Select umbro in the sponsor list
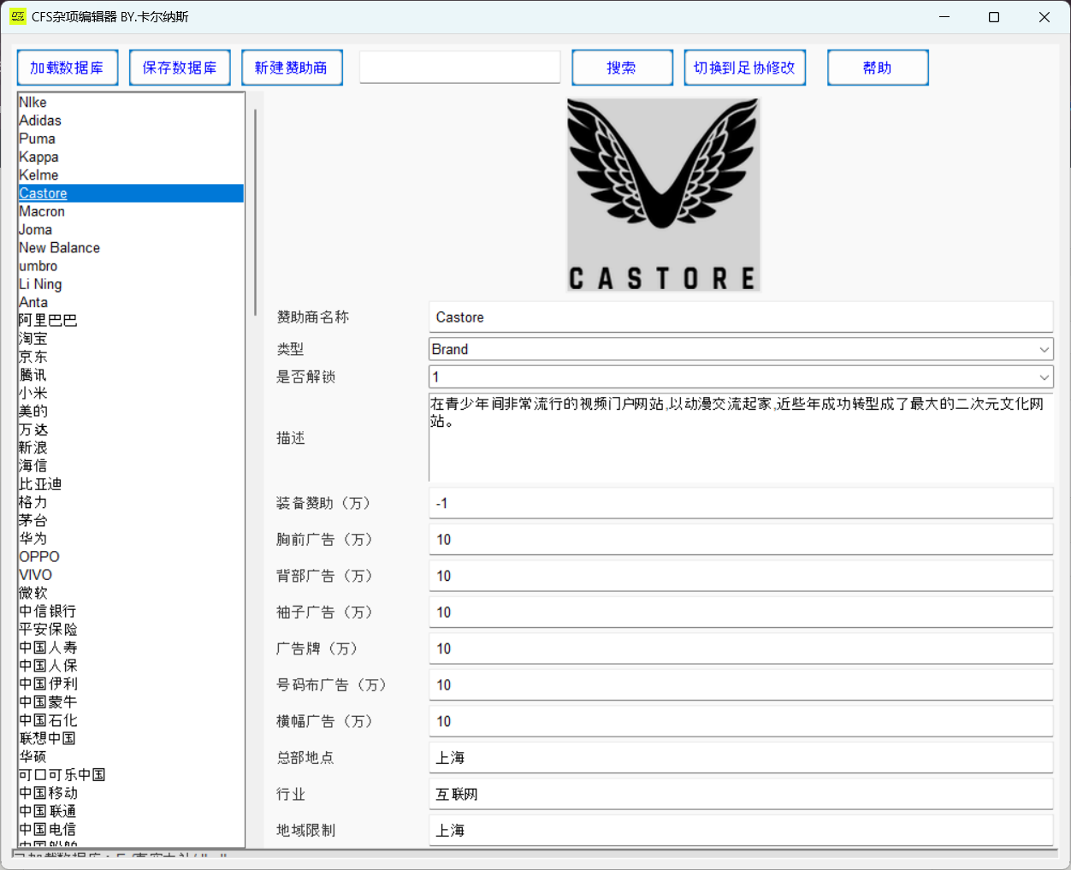The image size is (1071, 870). point(131,266)
